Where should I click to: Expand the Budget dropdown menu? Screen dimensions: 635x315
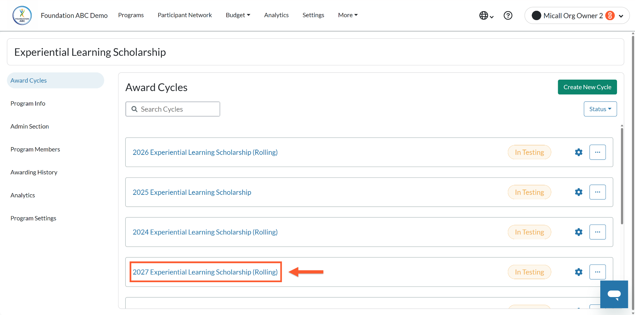pyautogui.click(x=238, y=15)
